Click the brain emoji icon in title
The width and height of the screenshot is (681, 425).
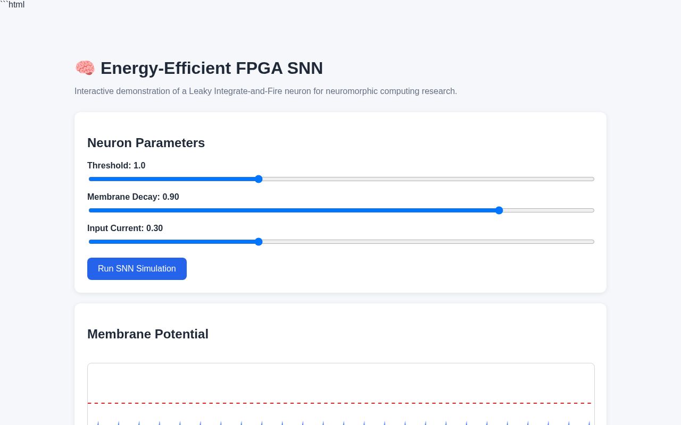click(x=85, y=68)
